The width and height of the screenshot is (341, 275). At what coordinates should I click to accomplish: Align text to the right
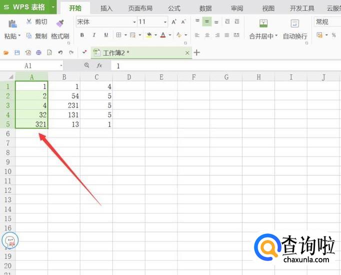[x=217, y=35]
